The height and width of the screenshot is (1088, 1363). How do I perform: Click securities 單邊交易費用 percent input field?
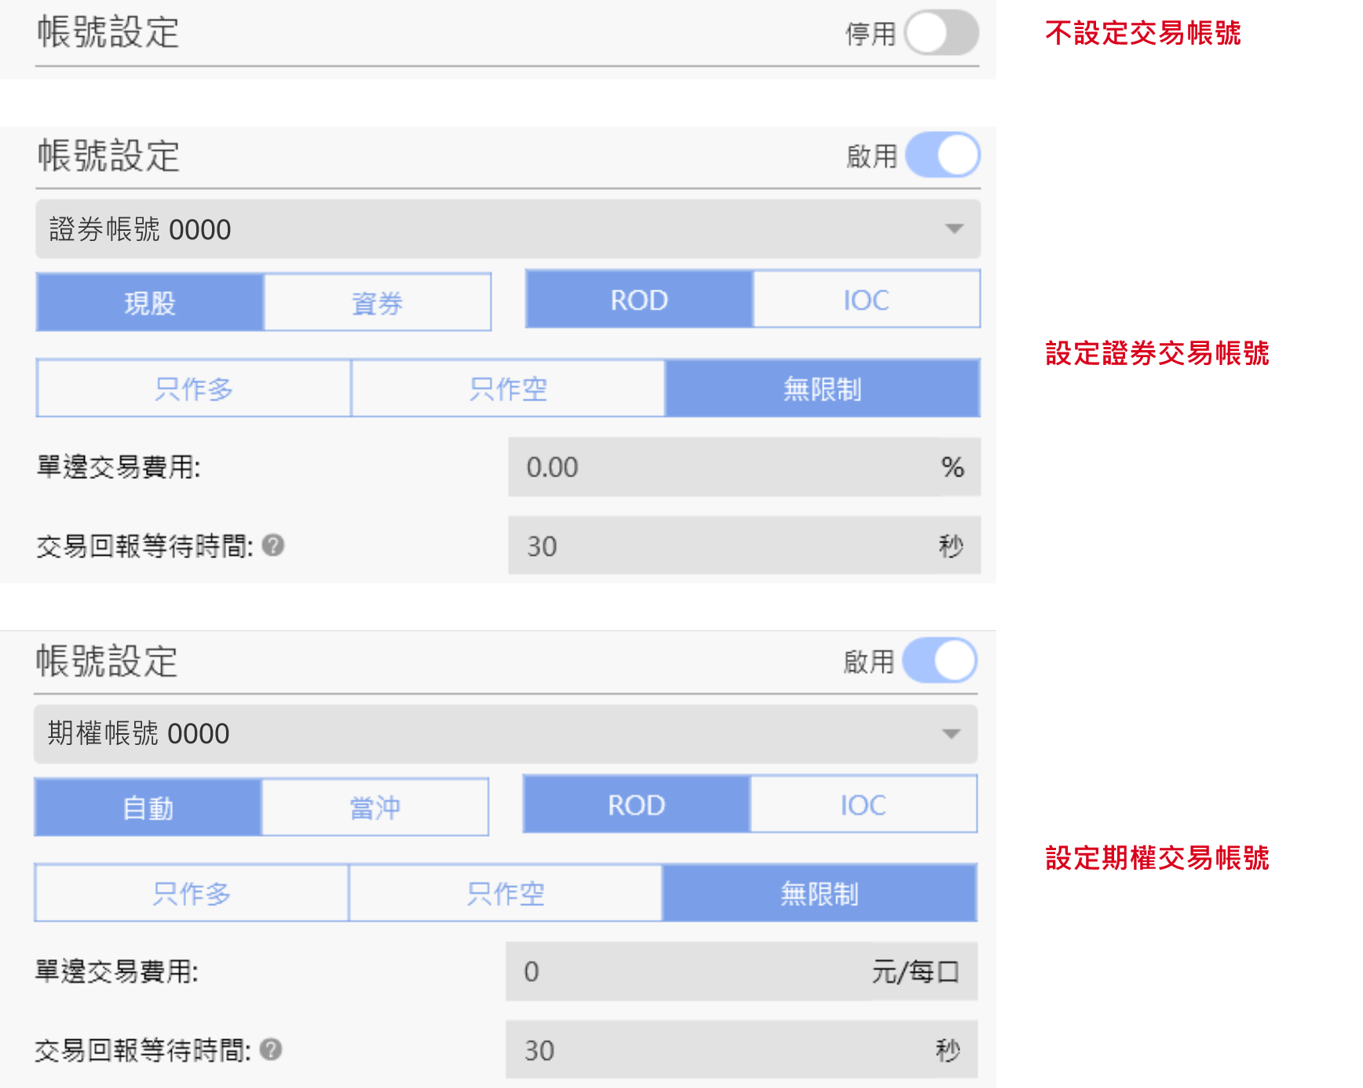click(x=722, y=467)
